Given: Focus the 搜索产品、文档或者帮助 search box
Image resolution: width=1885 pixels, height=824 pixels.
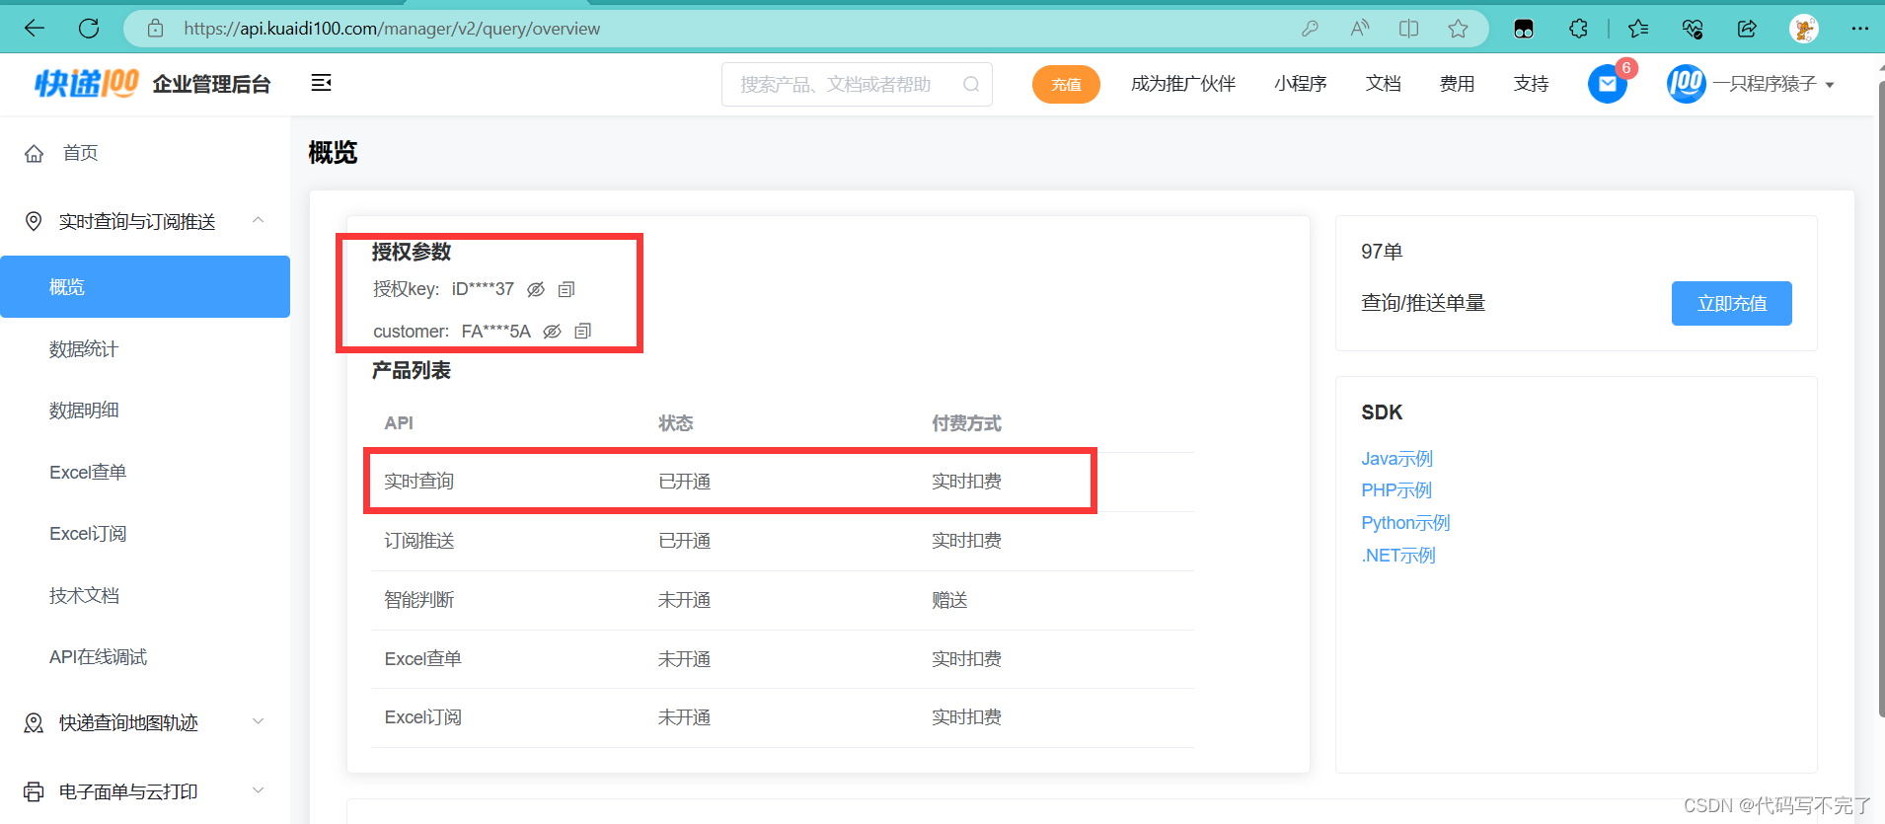Looking at the screenshot, I should (x=857, y=84).
